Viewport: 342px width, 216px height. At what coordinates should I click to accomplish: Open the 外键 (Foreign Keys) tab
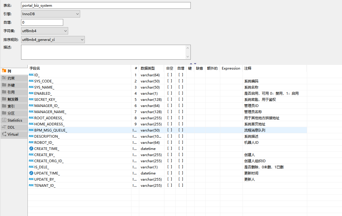point(14,85)
